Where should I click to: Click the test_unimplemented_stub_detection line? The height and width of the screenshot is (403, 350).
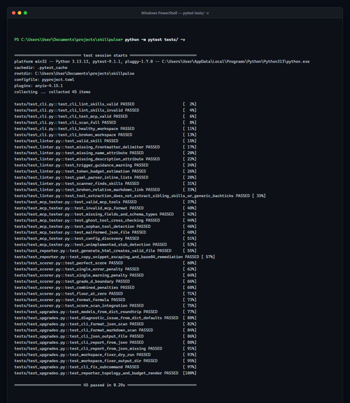coord(105,245)
